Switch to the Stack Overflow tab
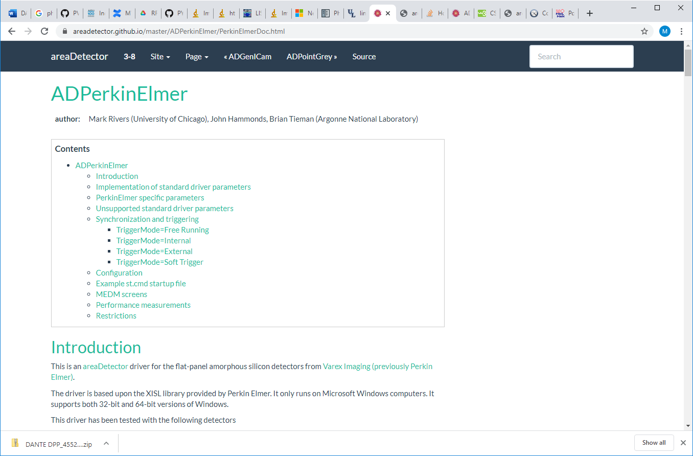Viewport: 693px width, 456px height. tap(435, 14)
